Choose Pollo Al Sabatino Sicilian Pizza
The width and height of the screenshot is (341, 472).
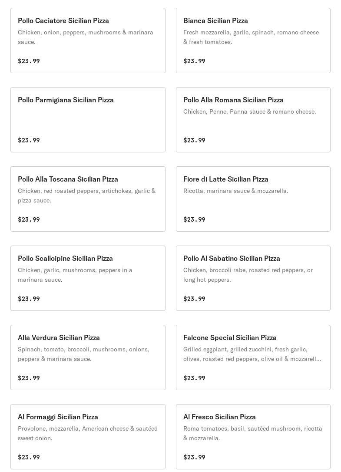coord(232,259)
